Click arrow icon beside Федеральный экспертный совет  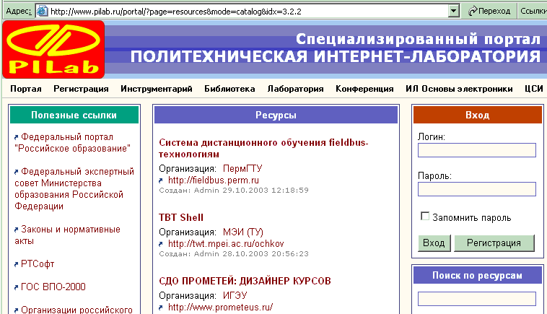tap(16, 172)
